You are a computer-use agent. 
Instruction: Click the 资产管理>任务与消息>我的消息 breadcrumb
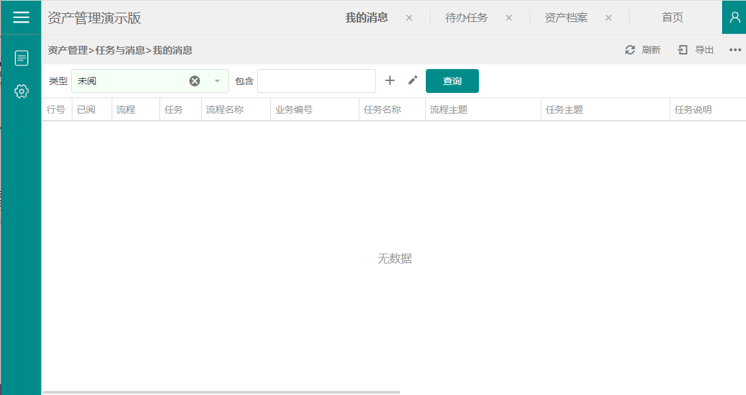click(120, 50)
